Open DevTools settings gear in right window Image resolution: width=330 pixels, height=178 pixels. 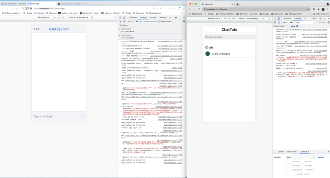point(321,18)
